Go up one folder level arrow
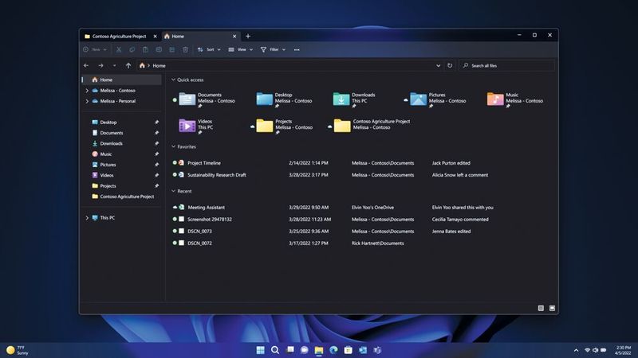This screenshot has height=358, width=638. (x=128, y=65)
